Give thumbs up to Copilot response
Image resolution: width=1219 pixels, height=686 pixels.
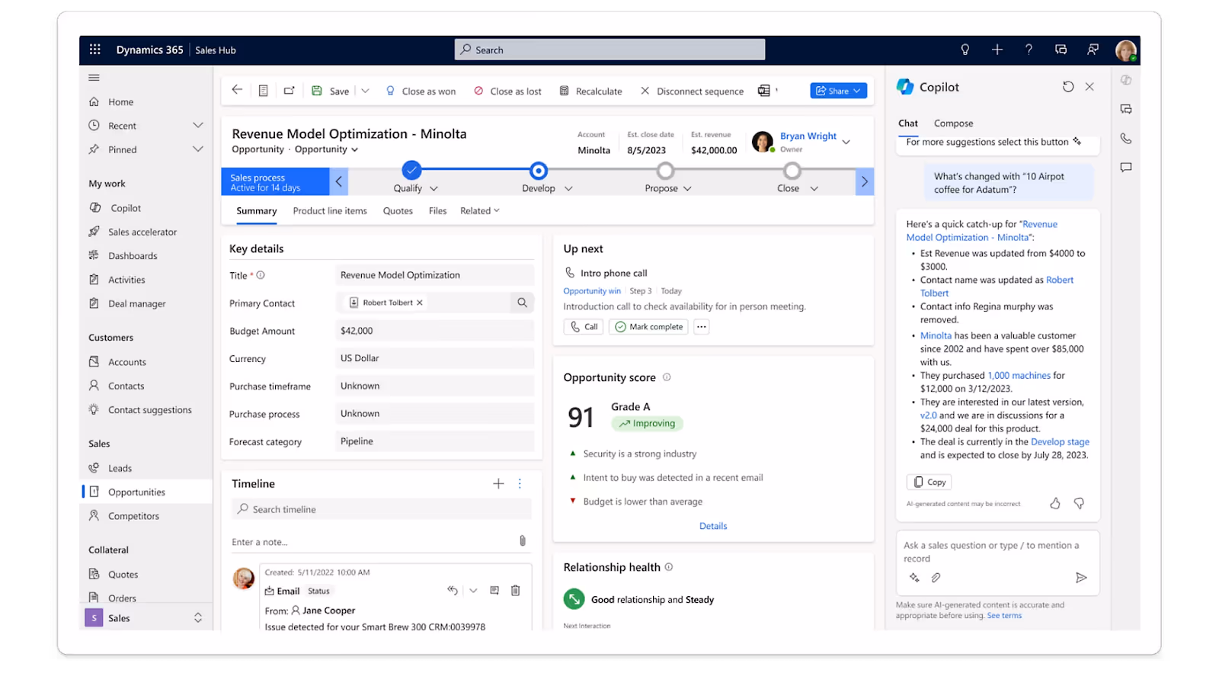click(1055, 503)
